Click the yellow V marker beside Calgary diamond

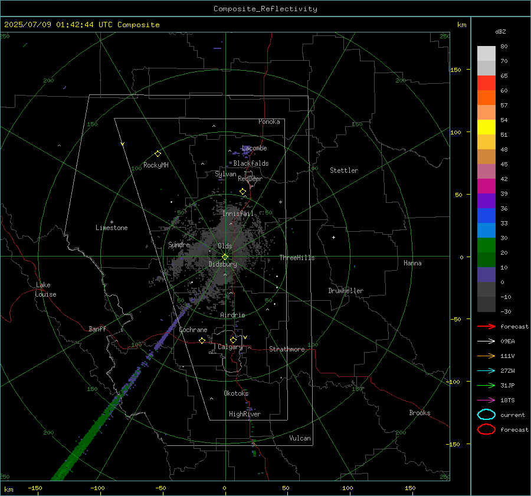pyautogui.click(x=245, y=337)
